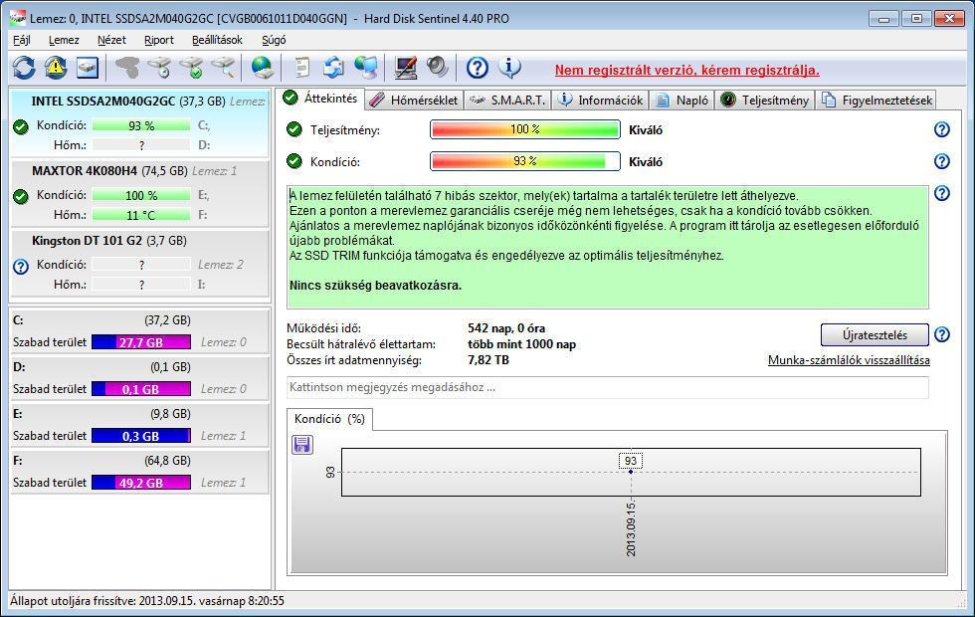Image resolution: width=975 pixels, height=617 pixels.
Task: Switch to the Információk tab
Action: coord(601,101)
